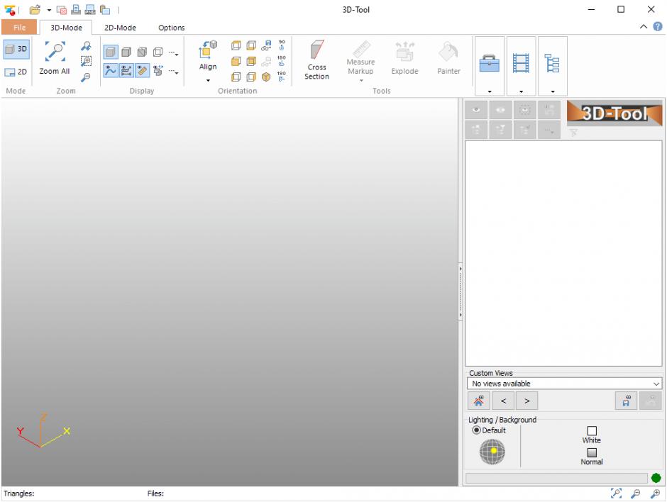Open the Options tab
Image resolution: width=667 pixels, height=502 pixels.
pos(172,28)
